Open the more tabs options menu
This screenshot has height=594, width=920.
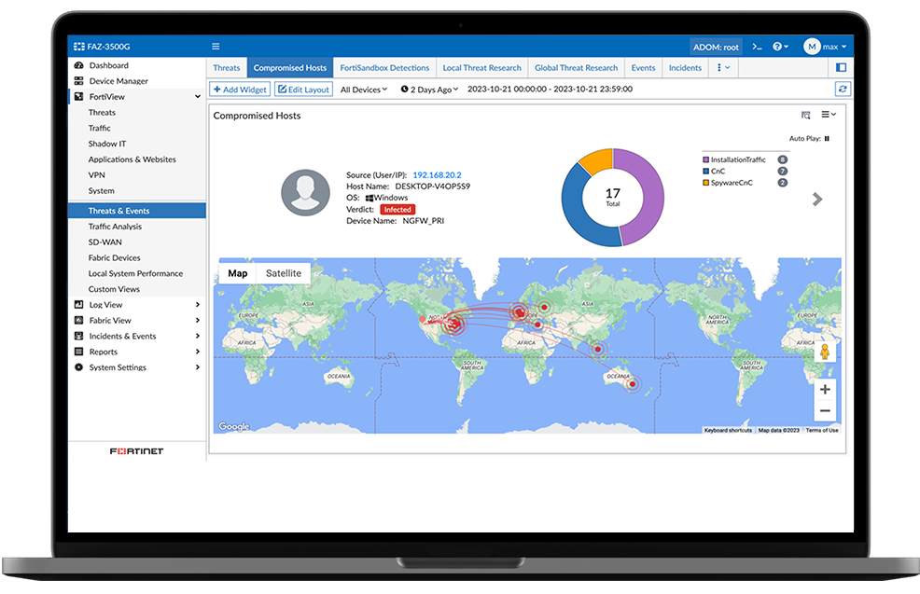(723, 68)
